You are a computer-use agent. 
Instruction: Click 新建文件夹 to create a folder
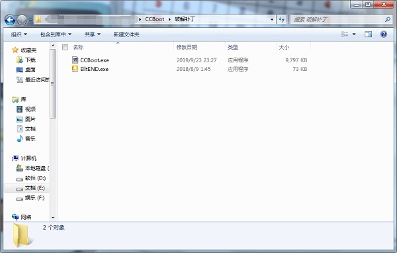tap(126, 34)
